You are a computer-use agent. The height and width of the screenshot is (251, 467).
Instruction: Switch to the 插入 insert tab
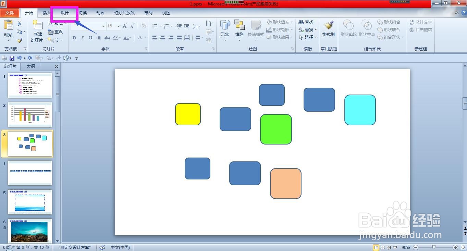[x=46, y=13]
